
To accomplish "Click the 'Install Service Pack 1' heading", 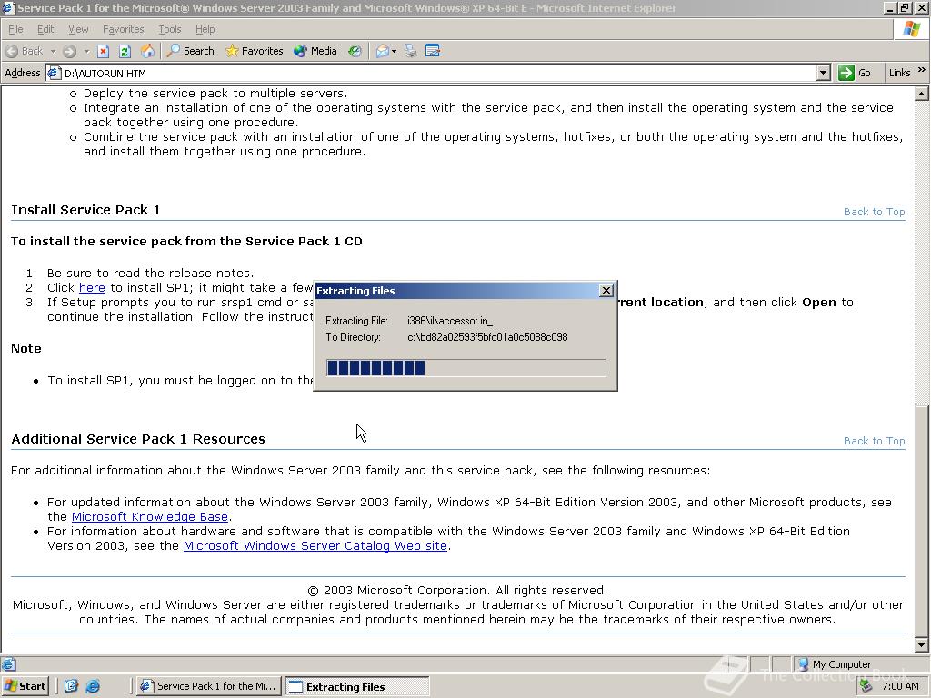I will pyautogui.click(x=85, y=210).
